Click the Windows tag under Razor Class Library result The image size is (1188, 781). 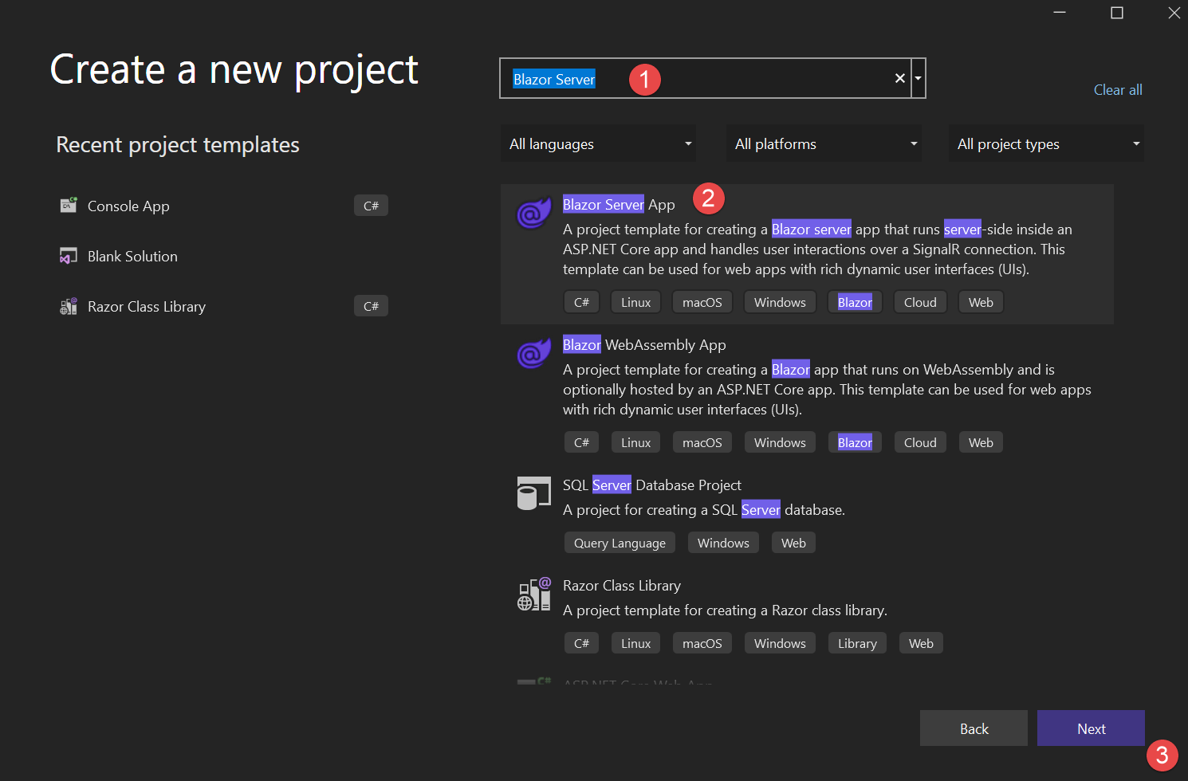click(780, 643)
